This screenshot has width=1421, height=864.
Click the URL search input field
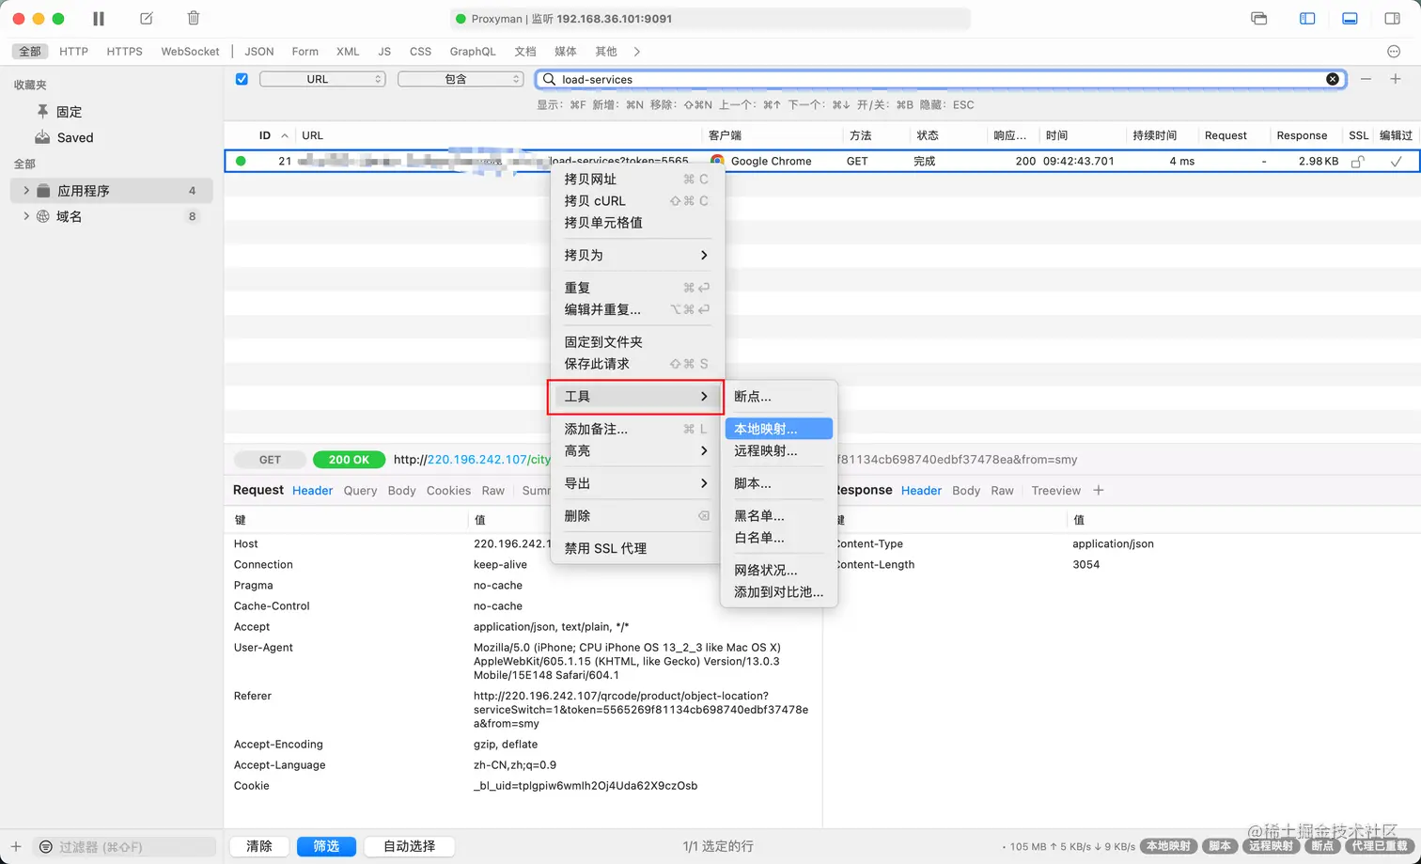941,79
